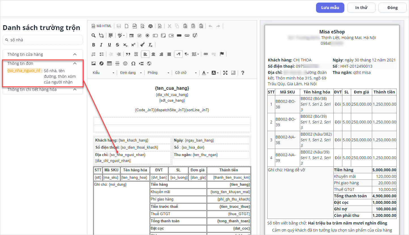Click the Find magnifier icon in toolbar
Image resolution: width=409 pixels, height=235 pixels.
point(94,35)
